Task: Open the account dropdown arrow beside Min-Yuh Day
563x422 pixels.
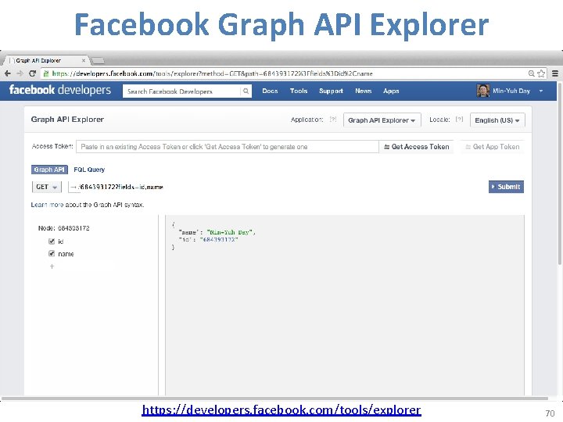Action: (x=541, y=91)
